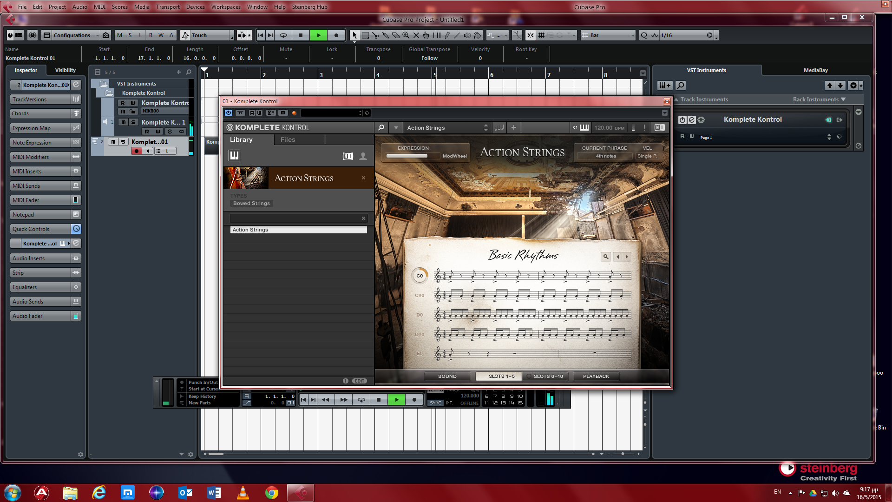The width and height of the screenshot is (892, 502).
Task: Select the Draw pencil tool
Action: click(447, 35)
